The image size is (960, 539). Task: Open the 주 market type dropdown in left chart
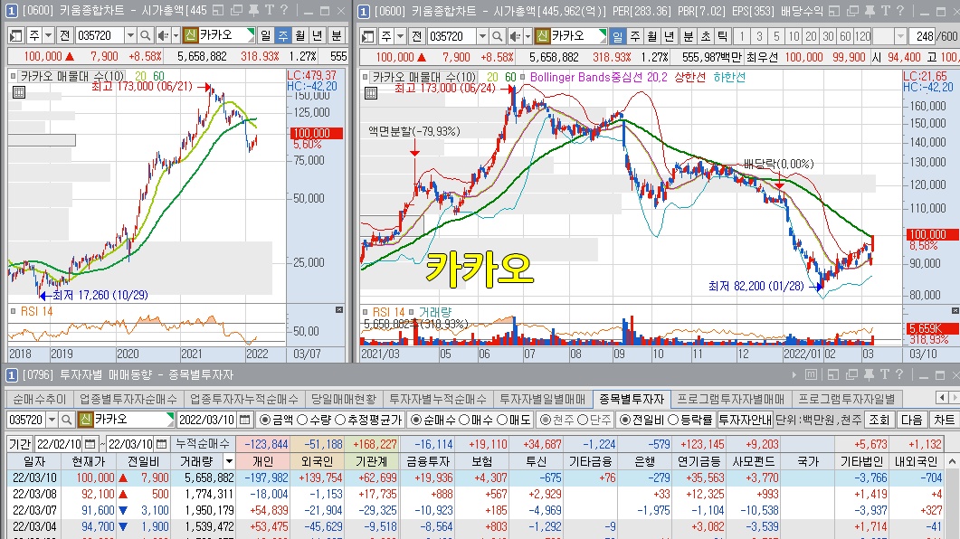(48, 36)
